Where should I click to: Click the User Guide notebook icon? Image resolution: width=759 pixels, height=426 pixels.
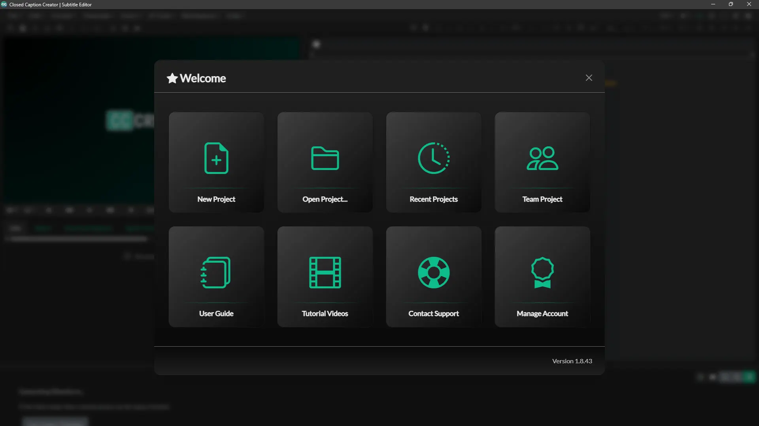[216, 273]
